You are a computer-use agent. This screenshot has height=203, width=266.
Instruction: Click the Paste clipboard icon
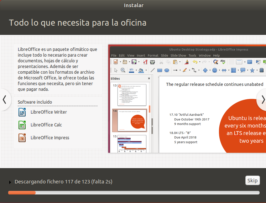(175, 62)
